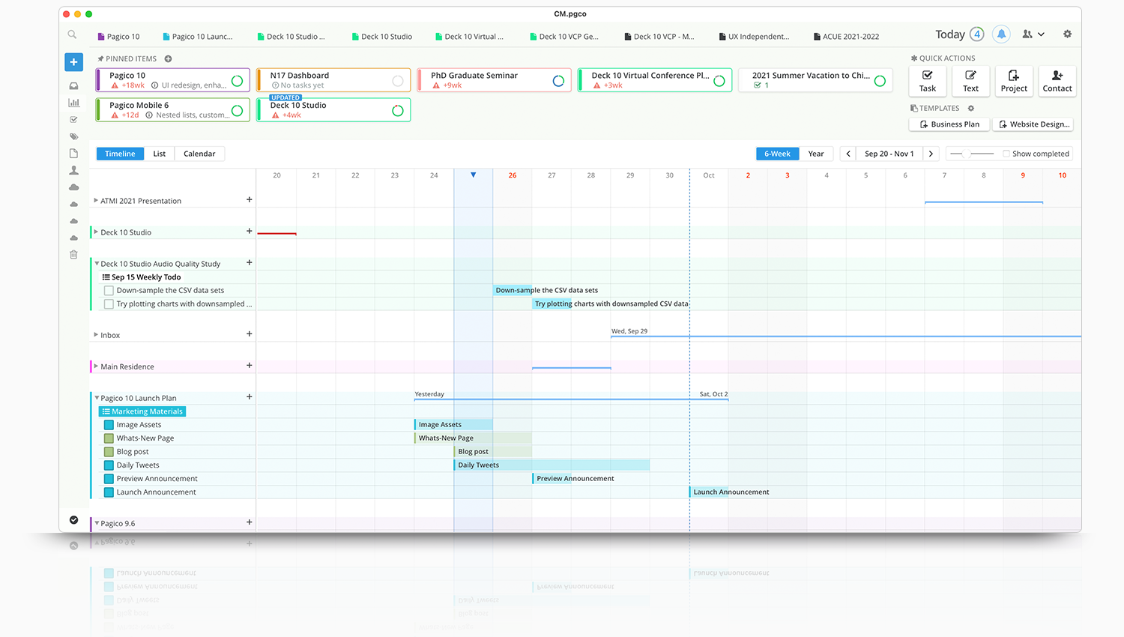Add item to ATMI 2021 Presentation with plus
1124x637 pixels.
pyautogui.click(x=249, y=200)
